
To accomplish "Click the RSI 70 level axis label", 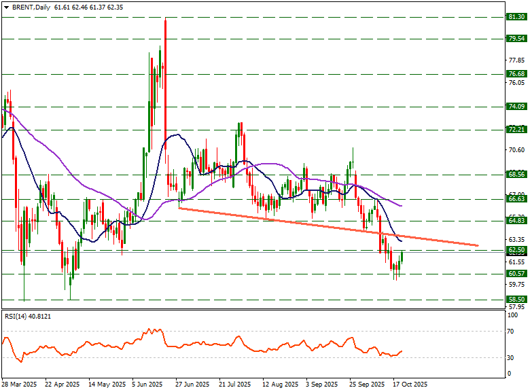I will [x=511, y=332].
